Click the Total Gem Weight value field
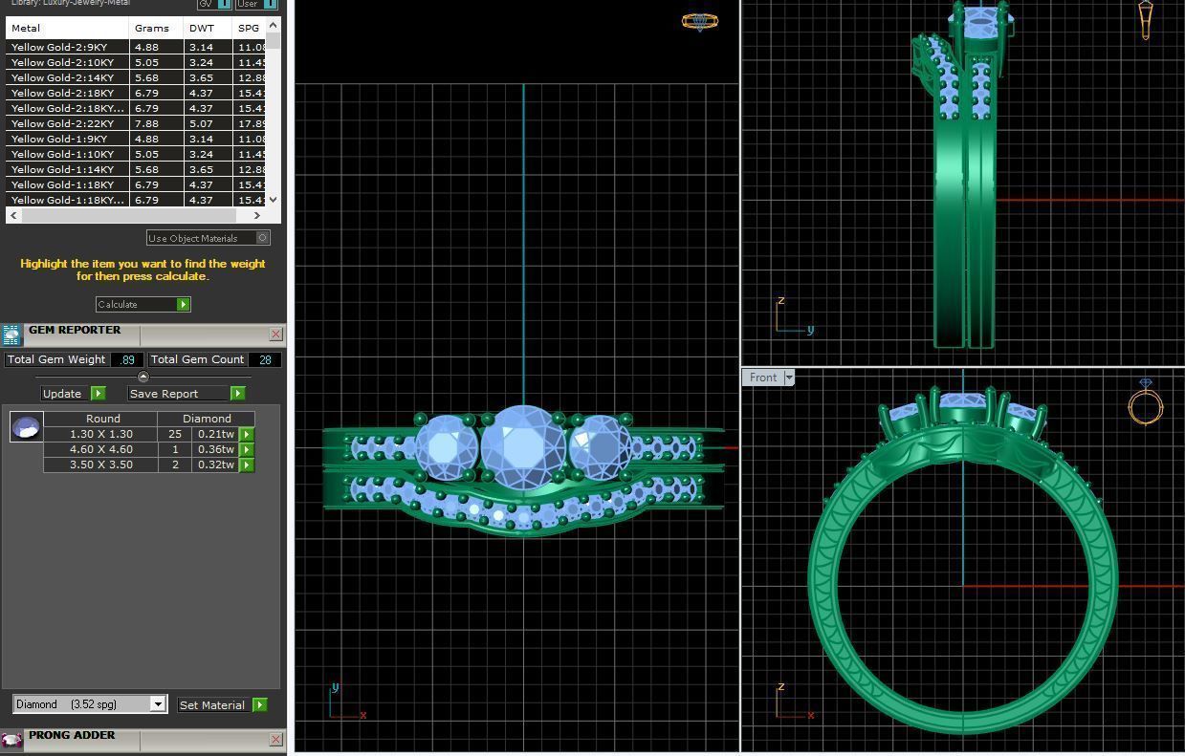The width and height of the screenshot is (1185, 756). [127, 359]
